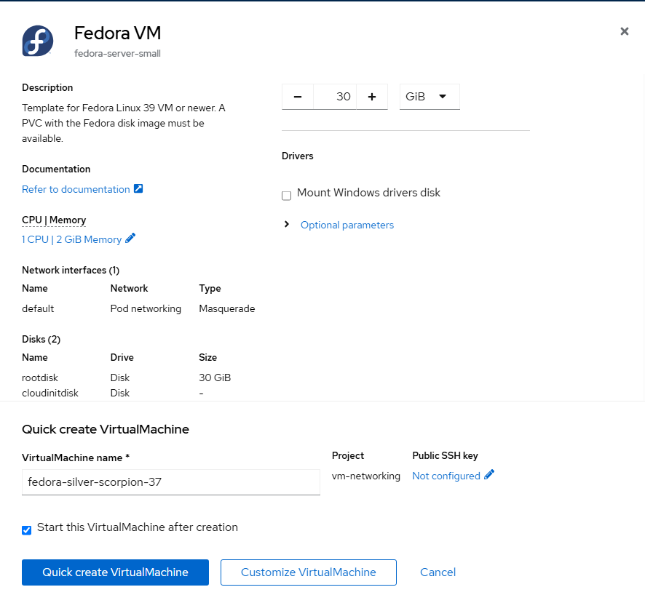This screenshot has width=645, height=603.
Task: Close the Fedora VM dialog
Action: tap(624, 31)
